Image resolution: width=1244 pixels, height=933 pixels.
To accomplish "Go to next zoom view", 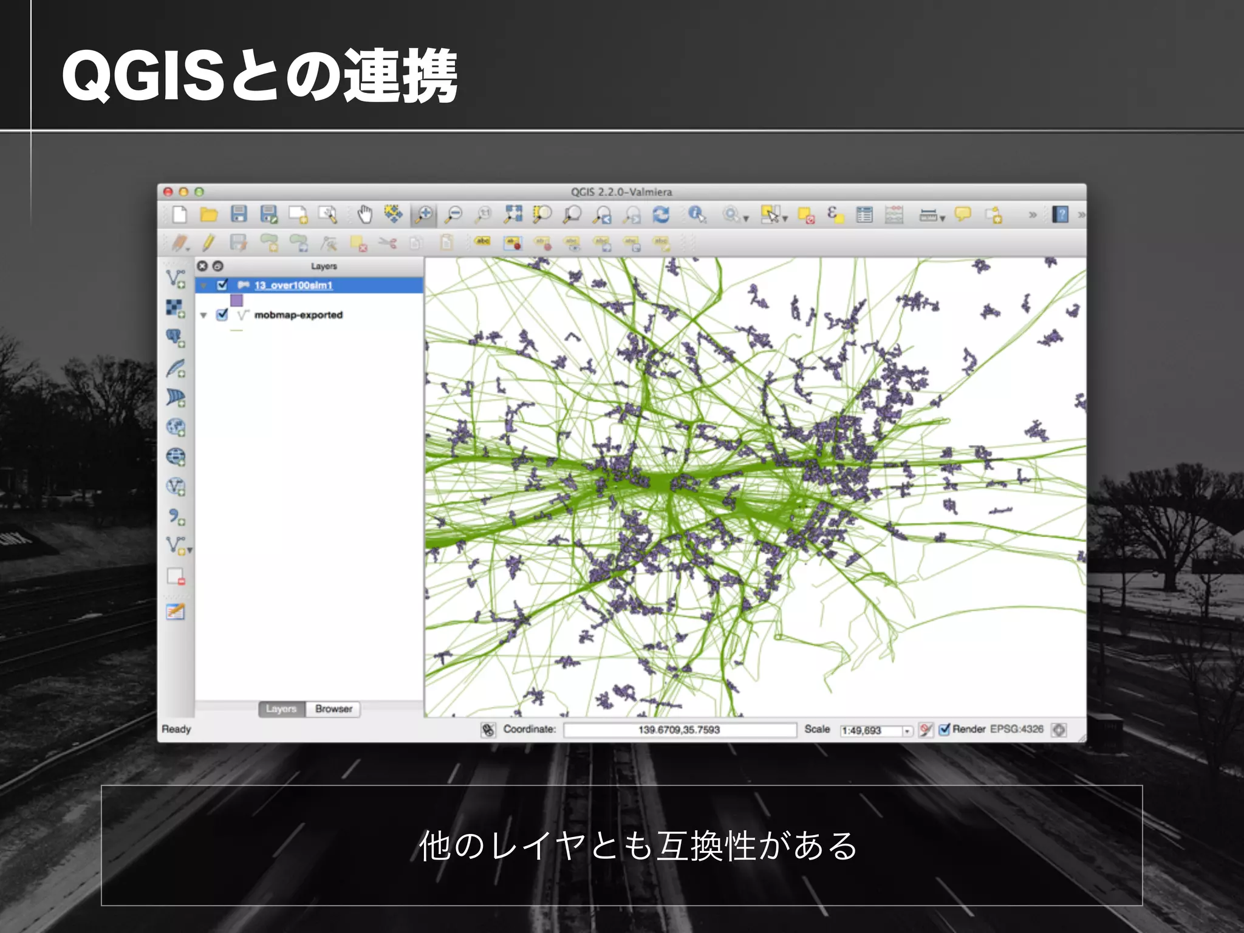I will tap(632, 215).
